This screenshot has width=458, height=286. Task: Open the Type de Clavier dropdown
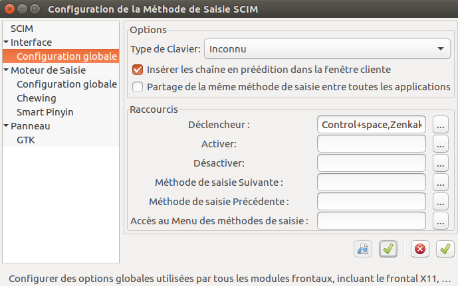(x=327, y=49)
